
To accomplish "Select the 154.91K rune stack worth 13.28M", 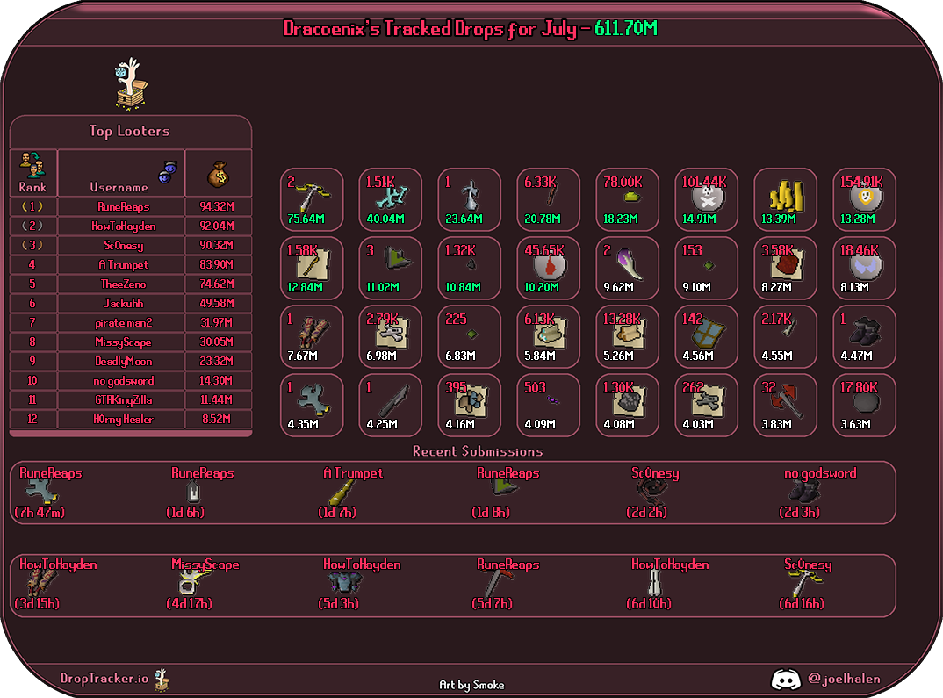I will click(x=864, y=199).
